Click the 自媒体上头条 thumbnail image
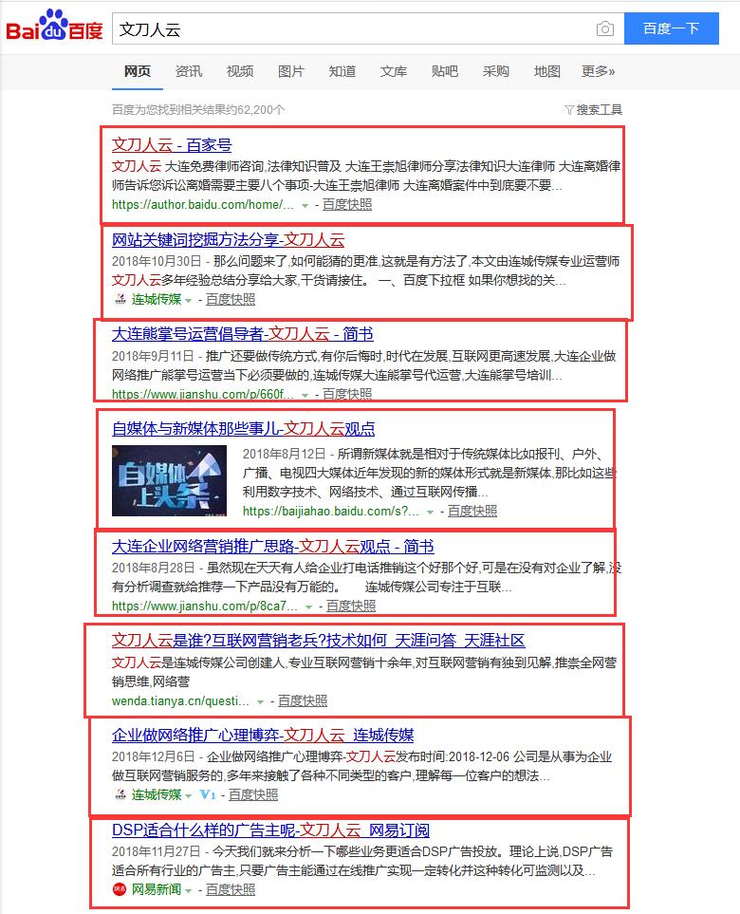Viewport: 740px width, 914px height. (x=170, y=481)
